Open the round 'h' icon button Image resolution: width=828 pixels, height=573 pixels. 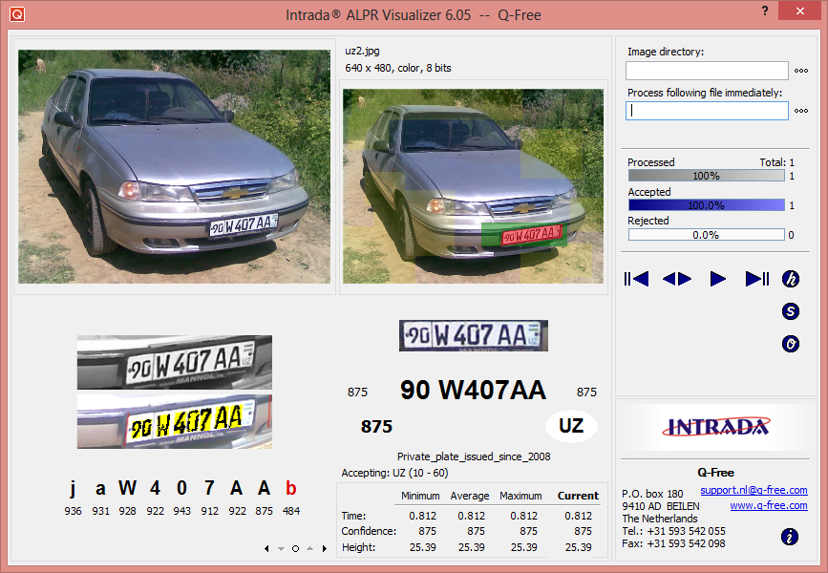point(791,279)
